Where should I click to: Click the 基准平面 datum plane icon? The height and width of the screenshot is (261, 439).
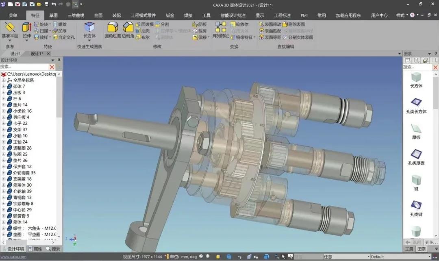coord(10,27)
